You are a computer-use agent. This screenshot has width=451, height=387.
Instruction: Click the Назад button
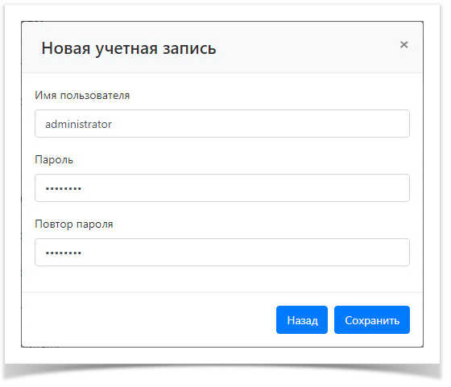302,319
